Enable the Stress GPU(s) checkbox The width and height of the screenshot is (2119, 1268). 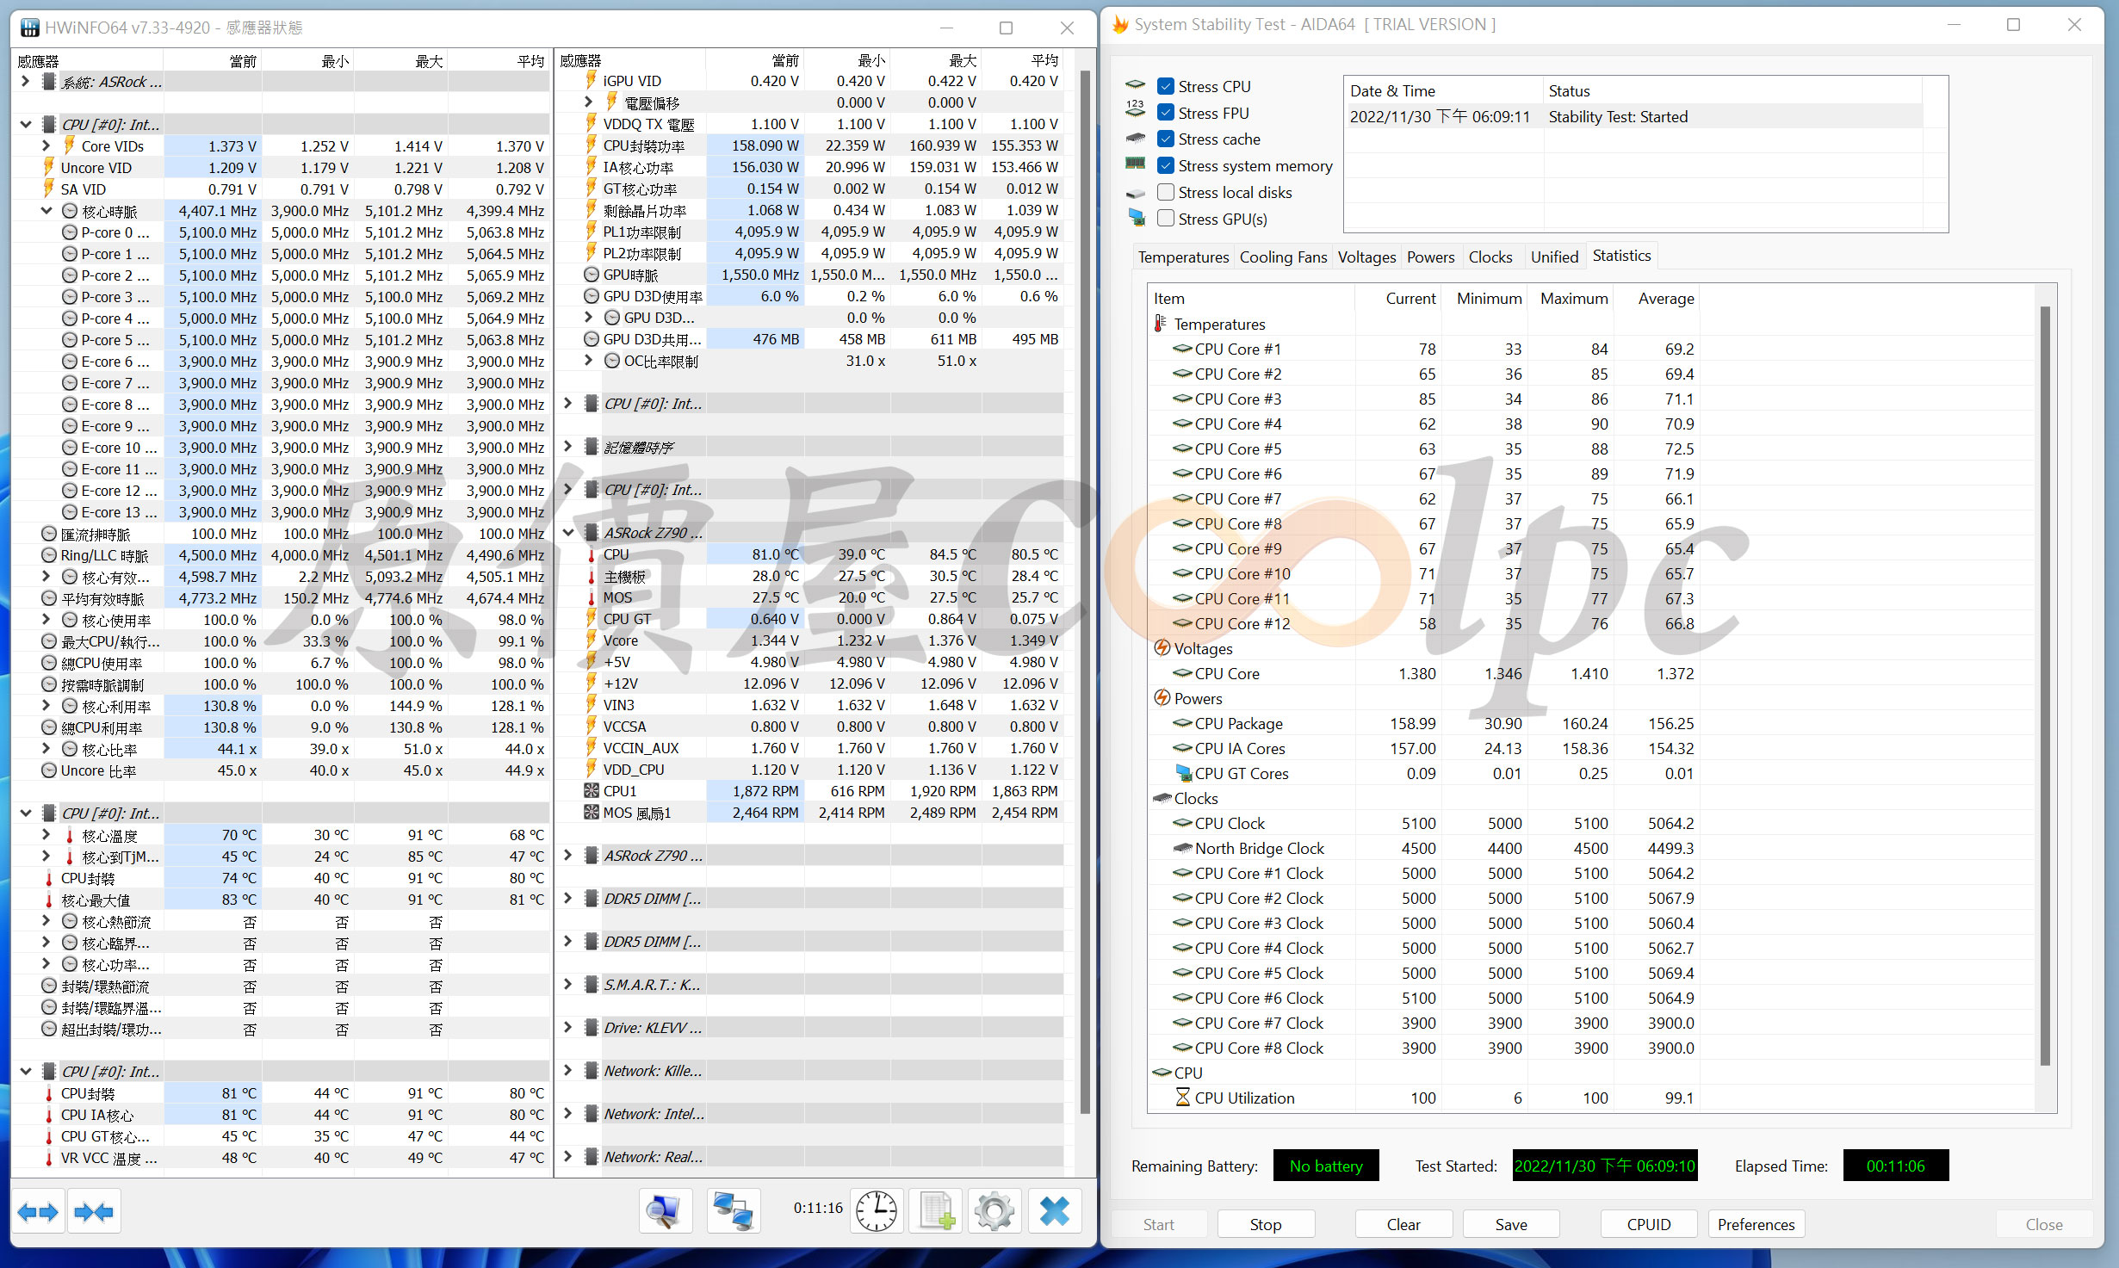point(1166,219)
